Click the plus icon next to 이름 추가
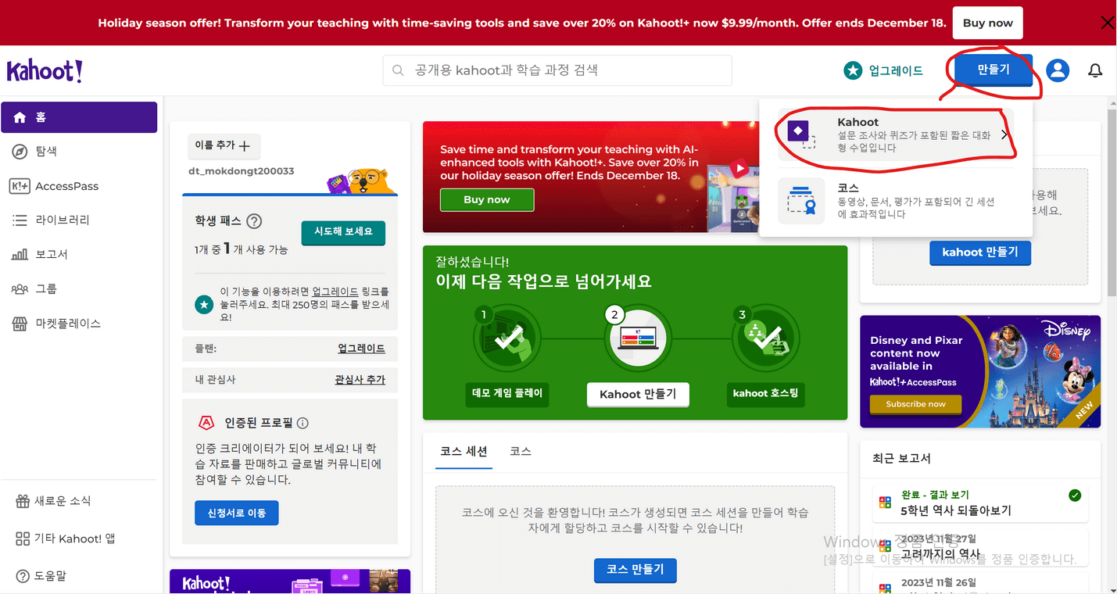 tap(245, 145)
